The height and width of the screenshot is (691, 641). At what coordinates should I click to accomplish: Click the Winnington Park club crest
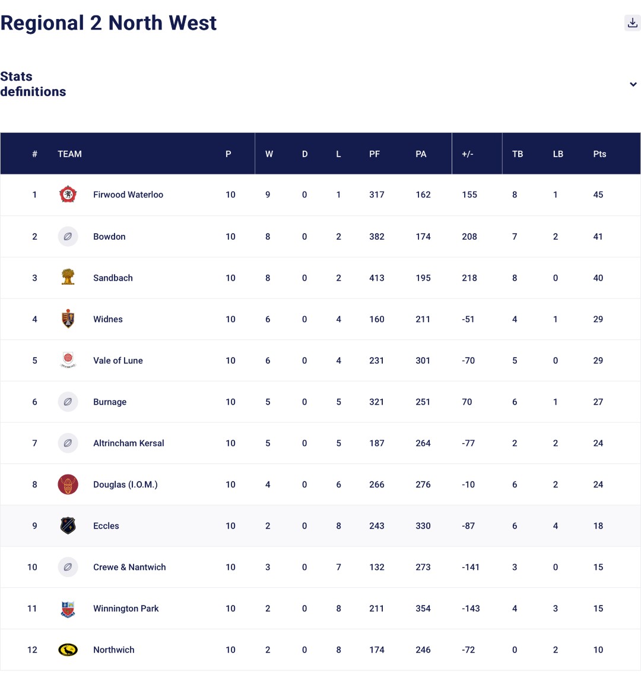click(68, 609)
